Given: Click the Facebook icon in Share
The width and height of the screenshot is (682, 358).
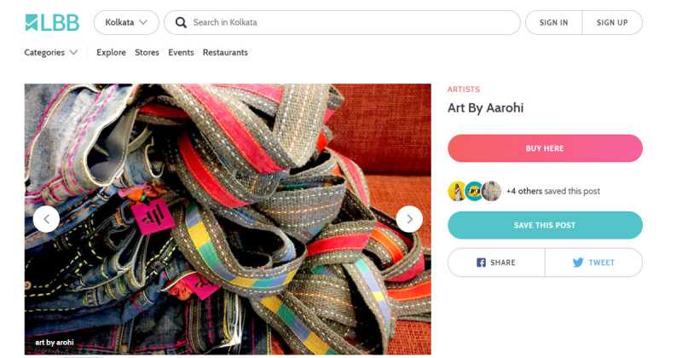Looking at the screenshot, I should pyautogui.click(x=481, y=263).
